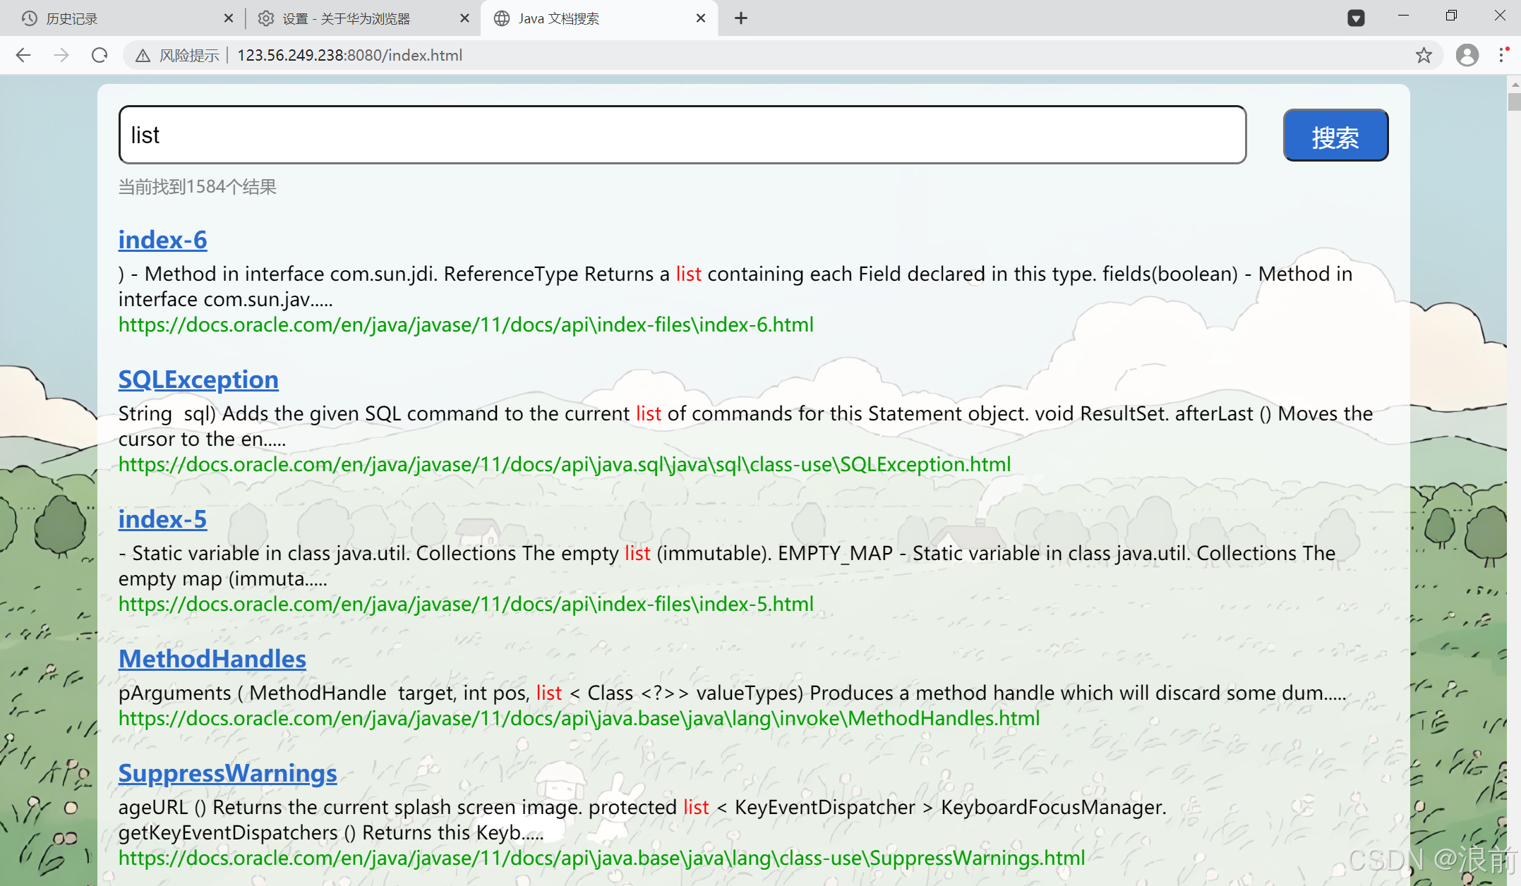Open the index-6 result link
This screenshot has width=1521, height=886.
point(162,240)
